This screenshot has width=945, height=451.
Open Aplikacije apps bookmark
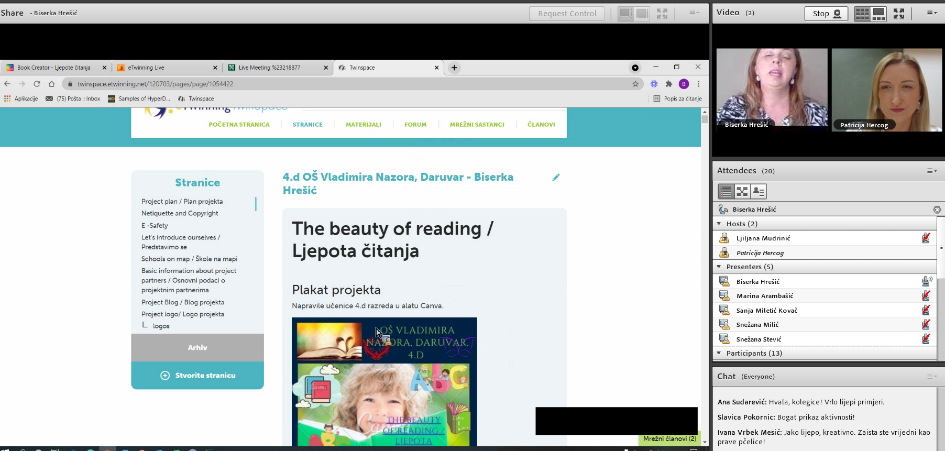tap(21, 98)
